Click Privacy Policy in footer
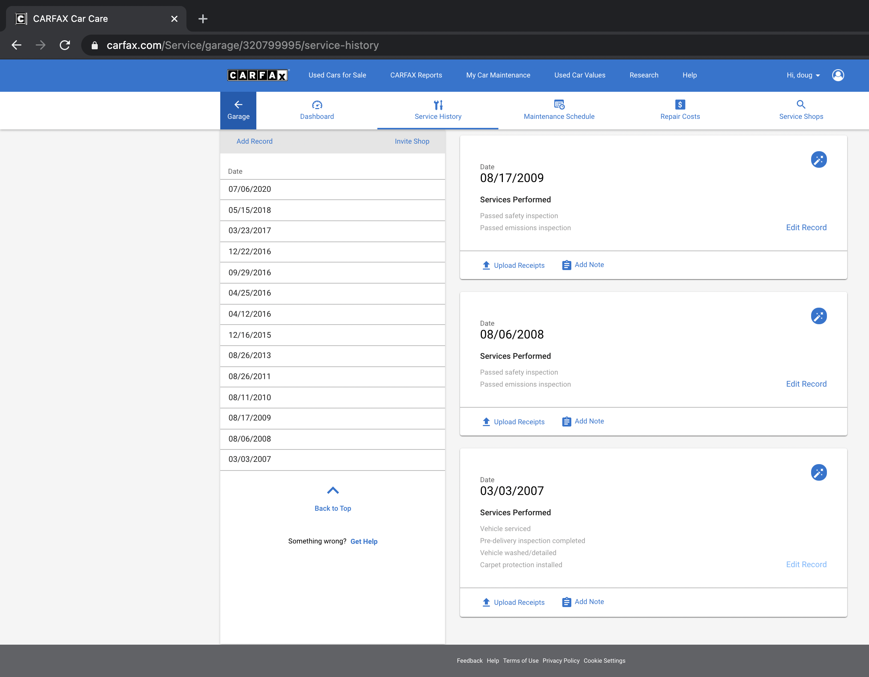The height and width of the screenshot is (677, 869). click(x=561, y=661)
